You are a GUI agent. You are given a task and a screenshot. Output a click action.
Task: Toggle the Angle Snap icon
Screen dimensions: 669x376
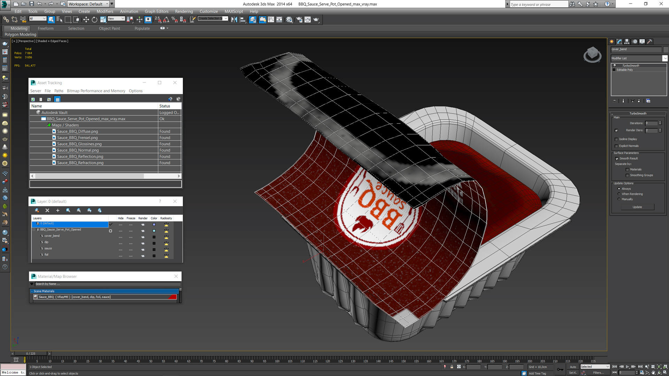(166, 19)
